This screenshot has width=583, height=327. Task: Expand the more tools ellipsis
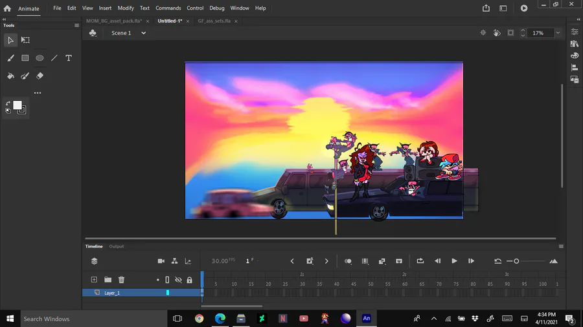point(38,93)
